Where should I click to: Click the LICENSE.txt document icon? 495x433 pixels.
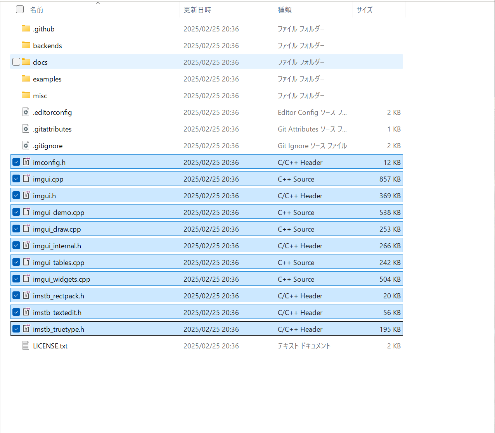click(x=26, y=346)
